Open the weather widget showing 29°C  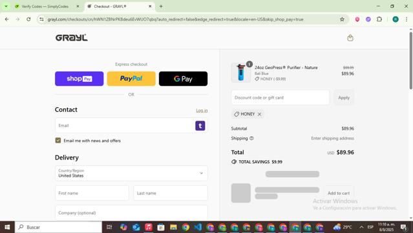tap(342, 227)
